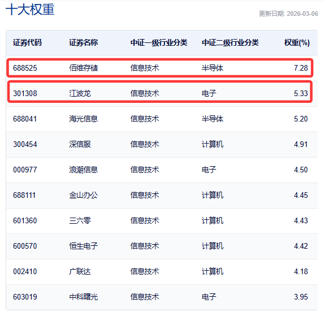Select security code 600570

(25, 246)
